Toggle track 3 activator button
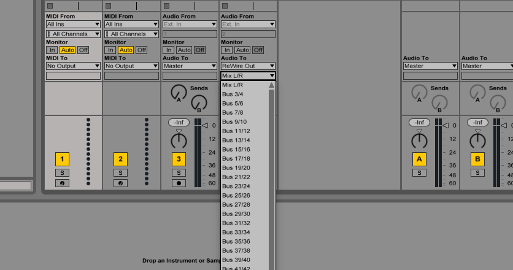This screenshot has width=513, height=270. [x=179, y=159]
